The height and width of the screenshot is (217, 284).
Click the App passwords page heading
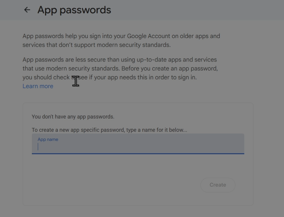74,10
